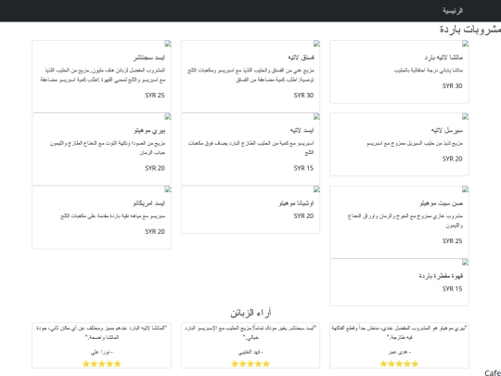
Task: Click description text of ايسد لاتيه
Action: point(250,148)
